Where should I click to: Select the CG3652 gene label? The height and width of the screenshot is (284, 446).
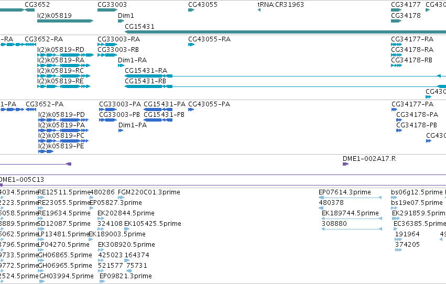point(37,5)
